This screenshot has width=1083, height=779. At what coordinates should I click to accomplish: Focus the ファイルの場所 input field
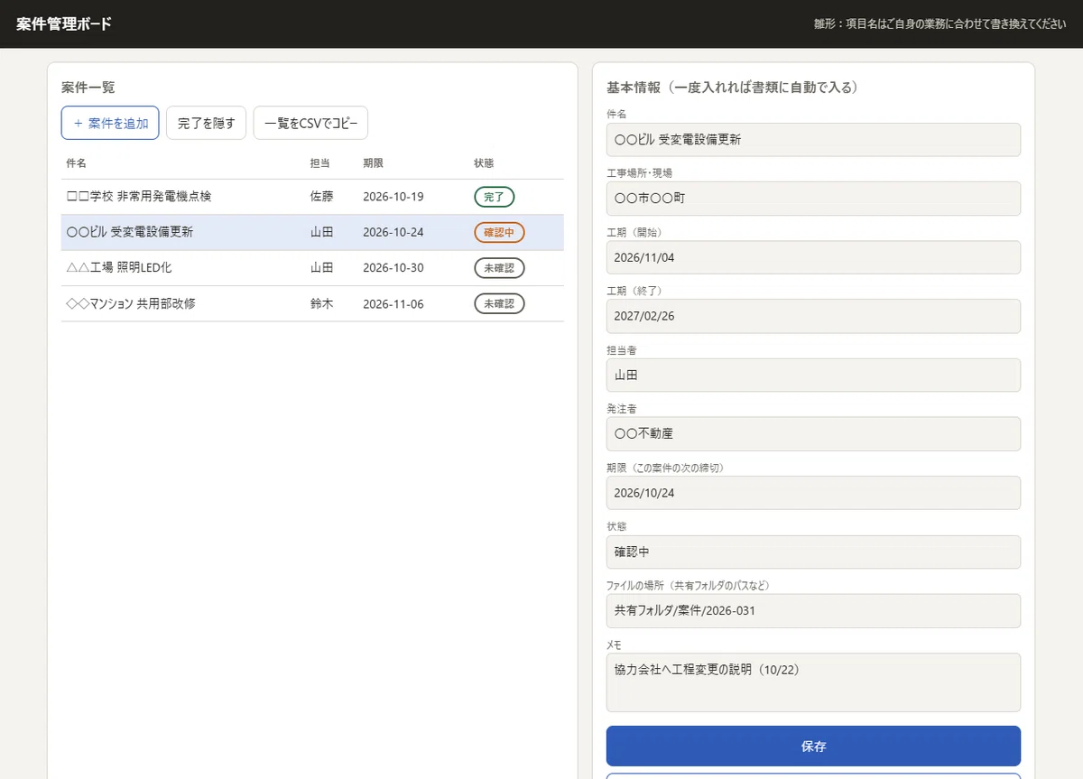pos(813,610)
